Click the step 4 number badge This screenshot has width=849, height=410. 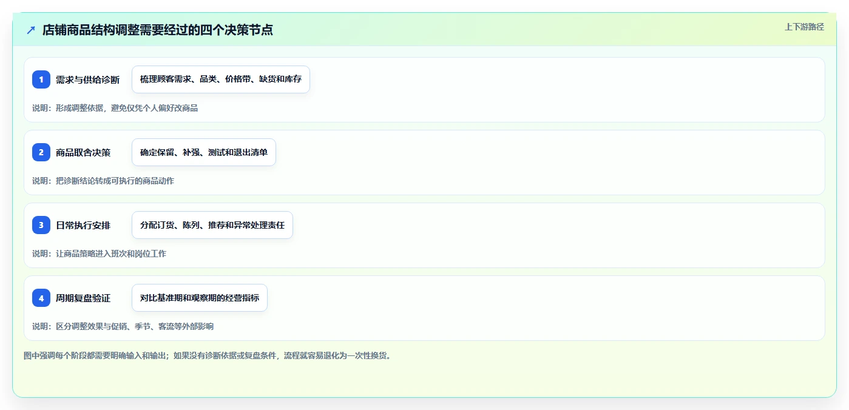pyautogui.click(x=41, y=298)
